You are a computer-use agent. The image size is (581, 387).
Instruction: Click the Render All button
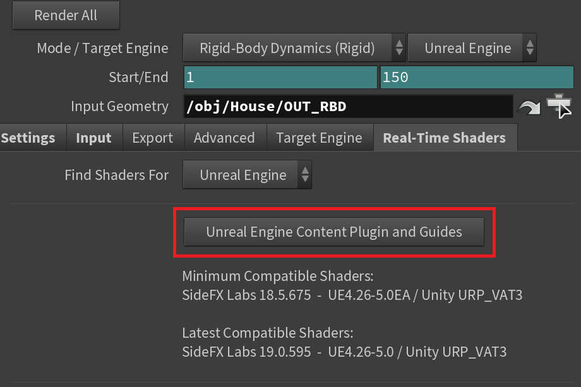click(66, 15)
